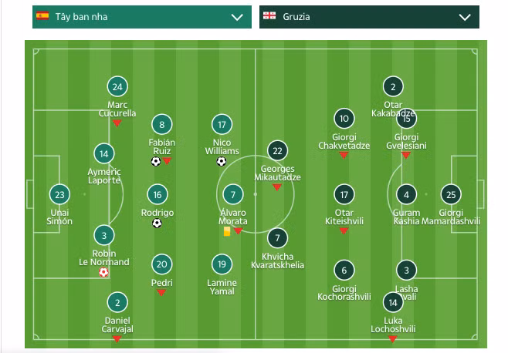Screen dimensions: 508x353
Task: Expand the Tây ban nha team dropdown chevron
Action: tap(236, 17)
